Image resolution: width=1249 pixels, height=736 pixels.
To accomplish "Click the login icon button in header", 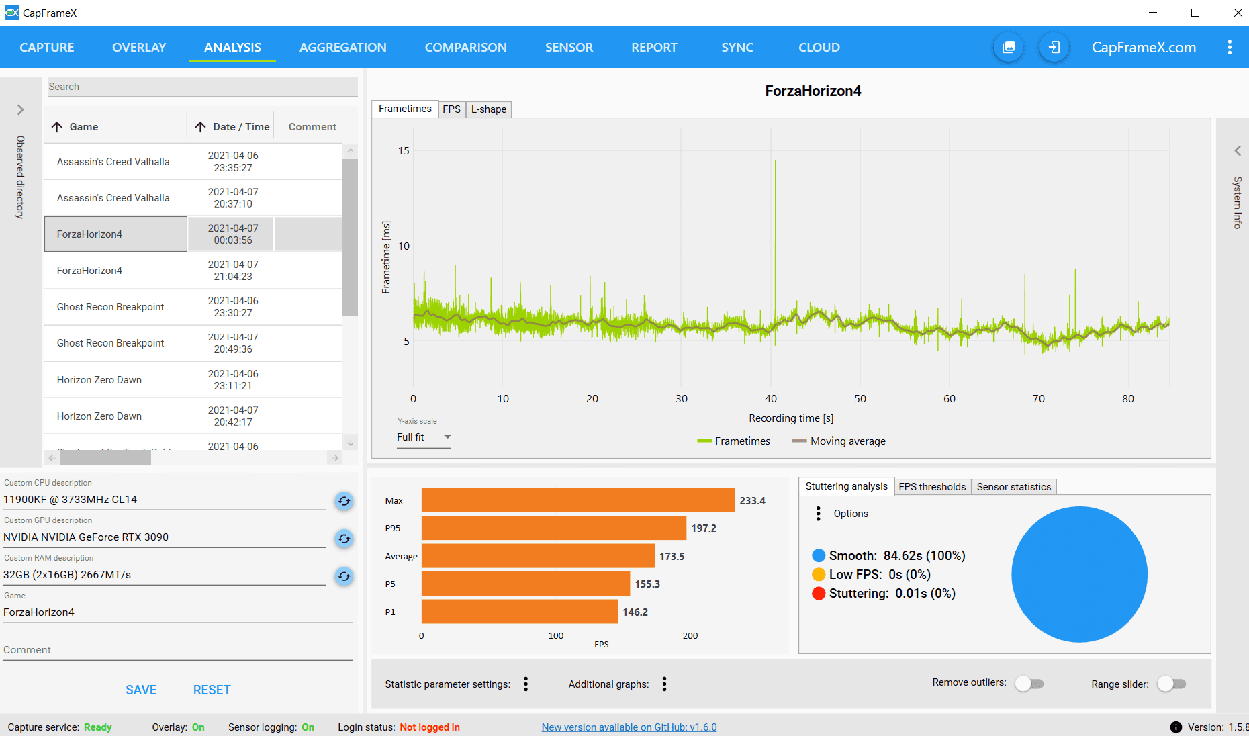I will 1054,47.
